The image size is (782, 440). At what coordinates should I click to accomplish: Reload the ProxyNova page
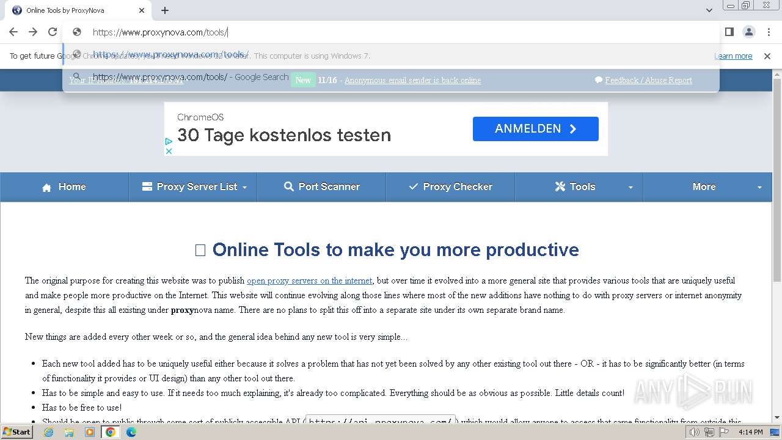tap(53, 32)
